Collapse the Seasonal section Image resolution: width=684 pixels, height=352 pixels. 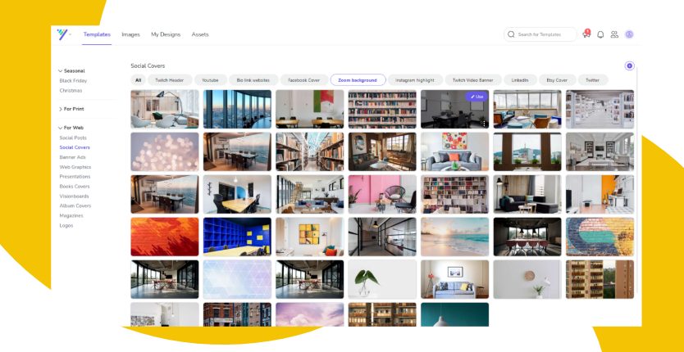(x=71, y=70)
